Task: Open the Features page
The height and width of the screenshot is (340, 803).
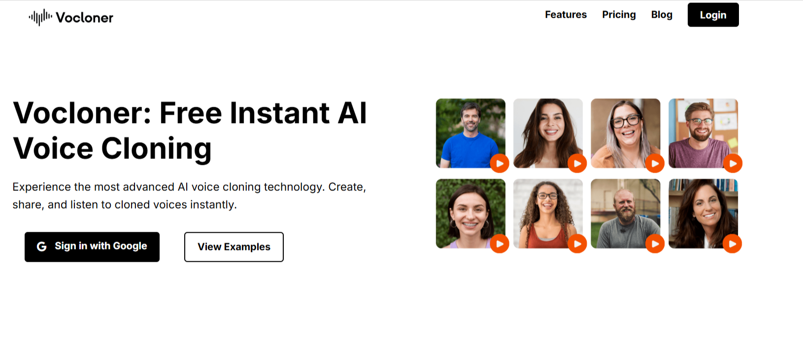Action: pos(566,15)
